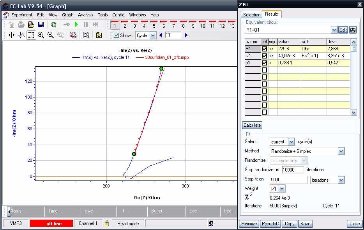
Task: Click the greyed zoom back magnifier
Action: [x=60, y=35]
